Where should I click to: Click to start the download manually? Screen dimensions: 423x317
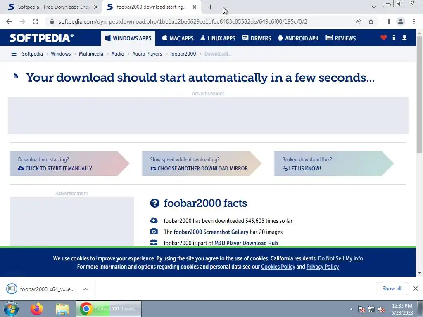[69, 163]
